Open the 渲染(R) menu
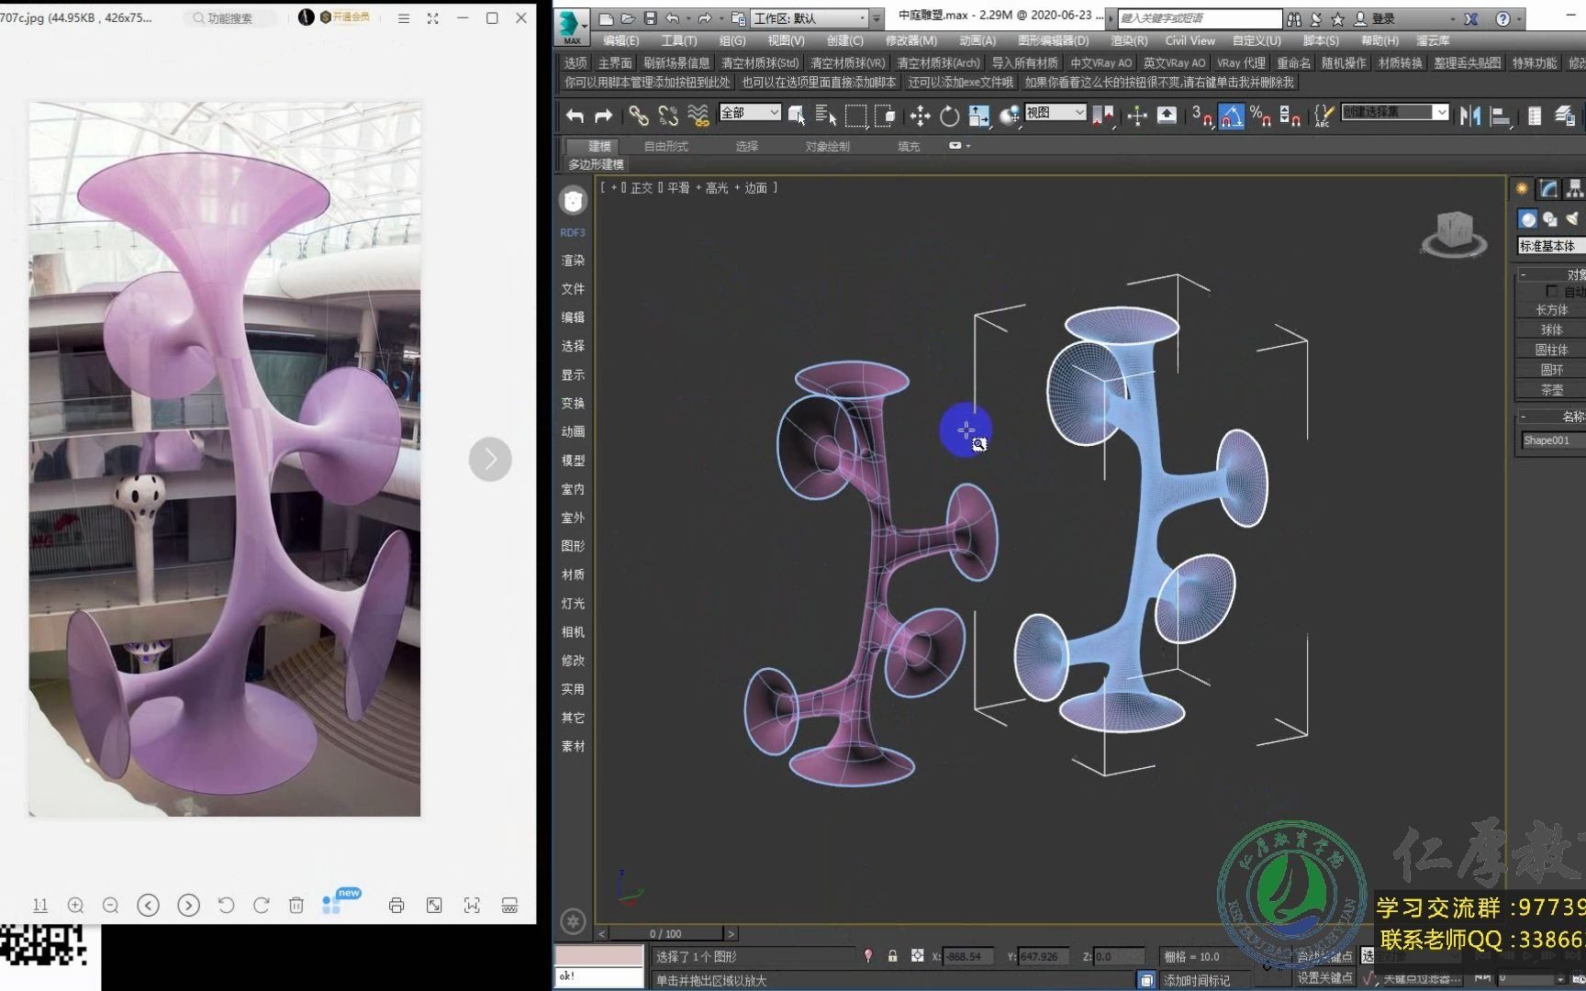This screenshot has width=1586, height=991. [1129, 40]
